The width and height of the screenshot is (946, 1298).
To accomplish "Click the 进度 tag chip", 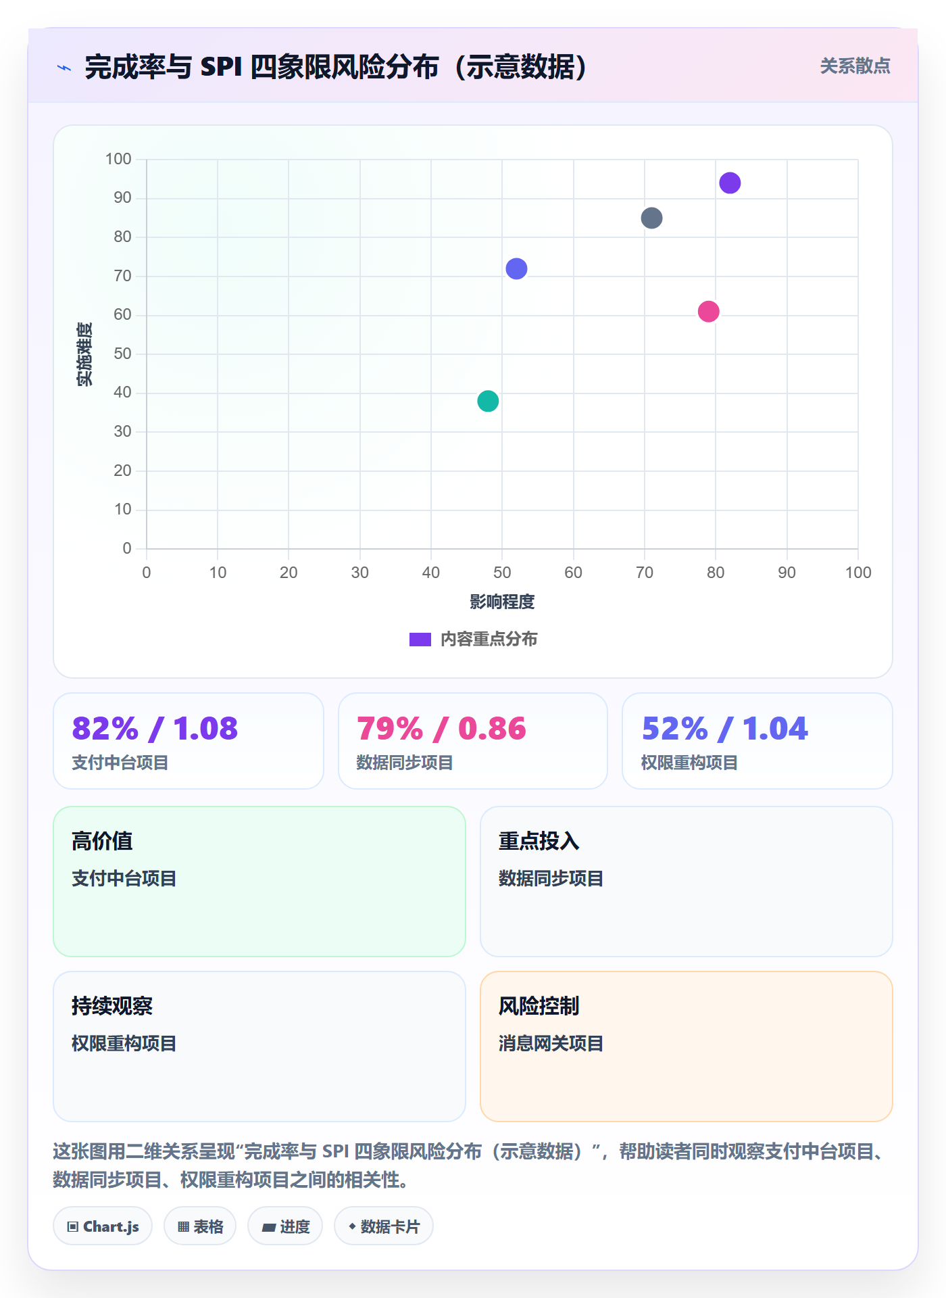I will tap(285, 1226).
